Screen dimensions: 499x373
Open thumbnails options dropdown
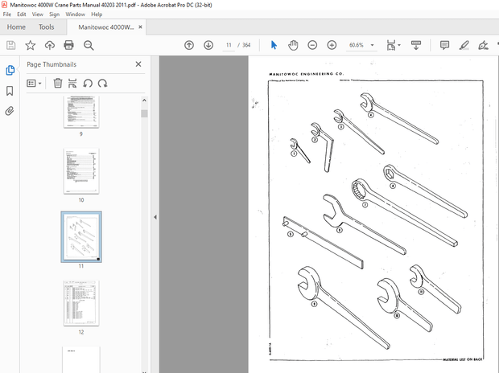coord(34,84)
